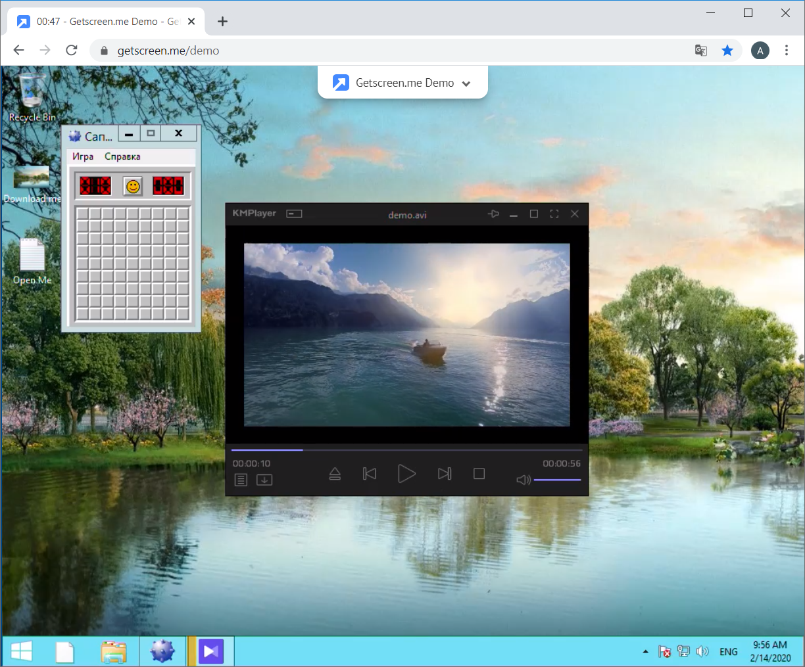The width and height of the screenshot is (805, 667).
Task: Click the download icon beside the playlist button
Action: click(x=264, y=480)
